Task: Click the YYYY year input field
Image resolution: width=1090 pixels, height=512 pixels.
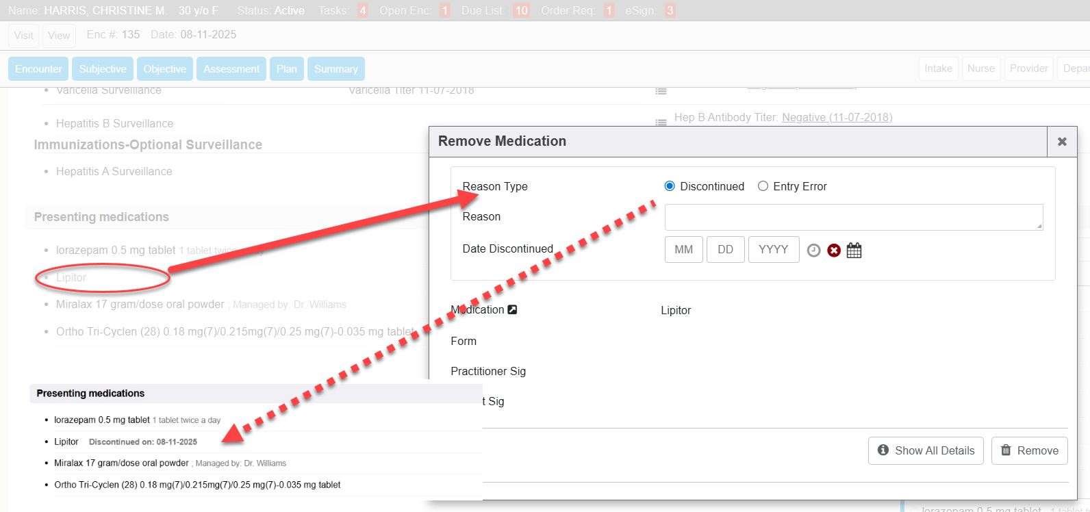Action: click(x=773, y=250)
